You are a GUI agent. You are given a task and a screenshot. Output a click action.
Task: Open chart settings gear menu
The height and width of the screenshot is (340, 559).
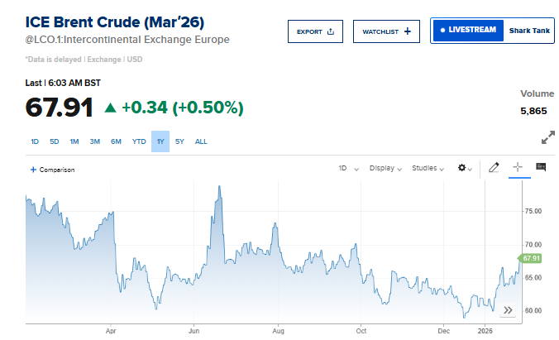pyautogui.click(x=463, y=168)
